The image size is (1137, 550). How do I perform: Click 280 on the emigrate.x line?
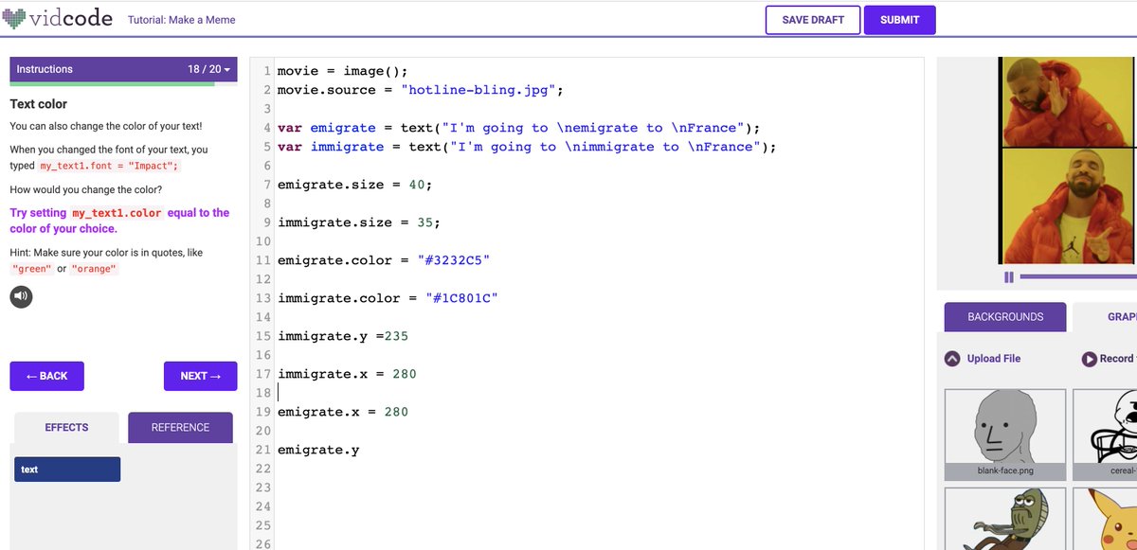[x=396, y=412]
